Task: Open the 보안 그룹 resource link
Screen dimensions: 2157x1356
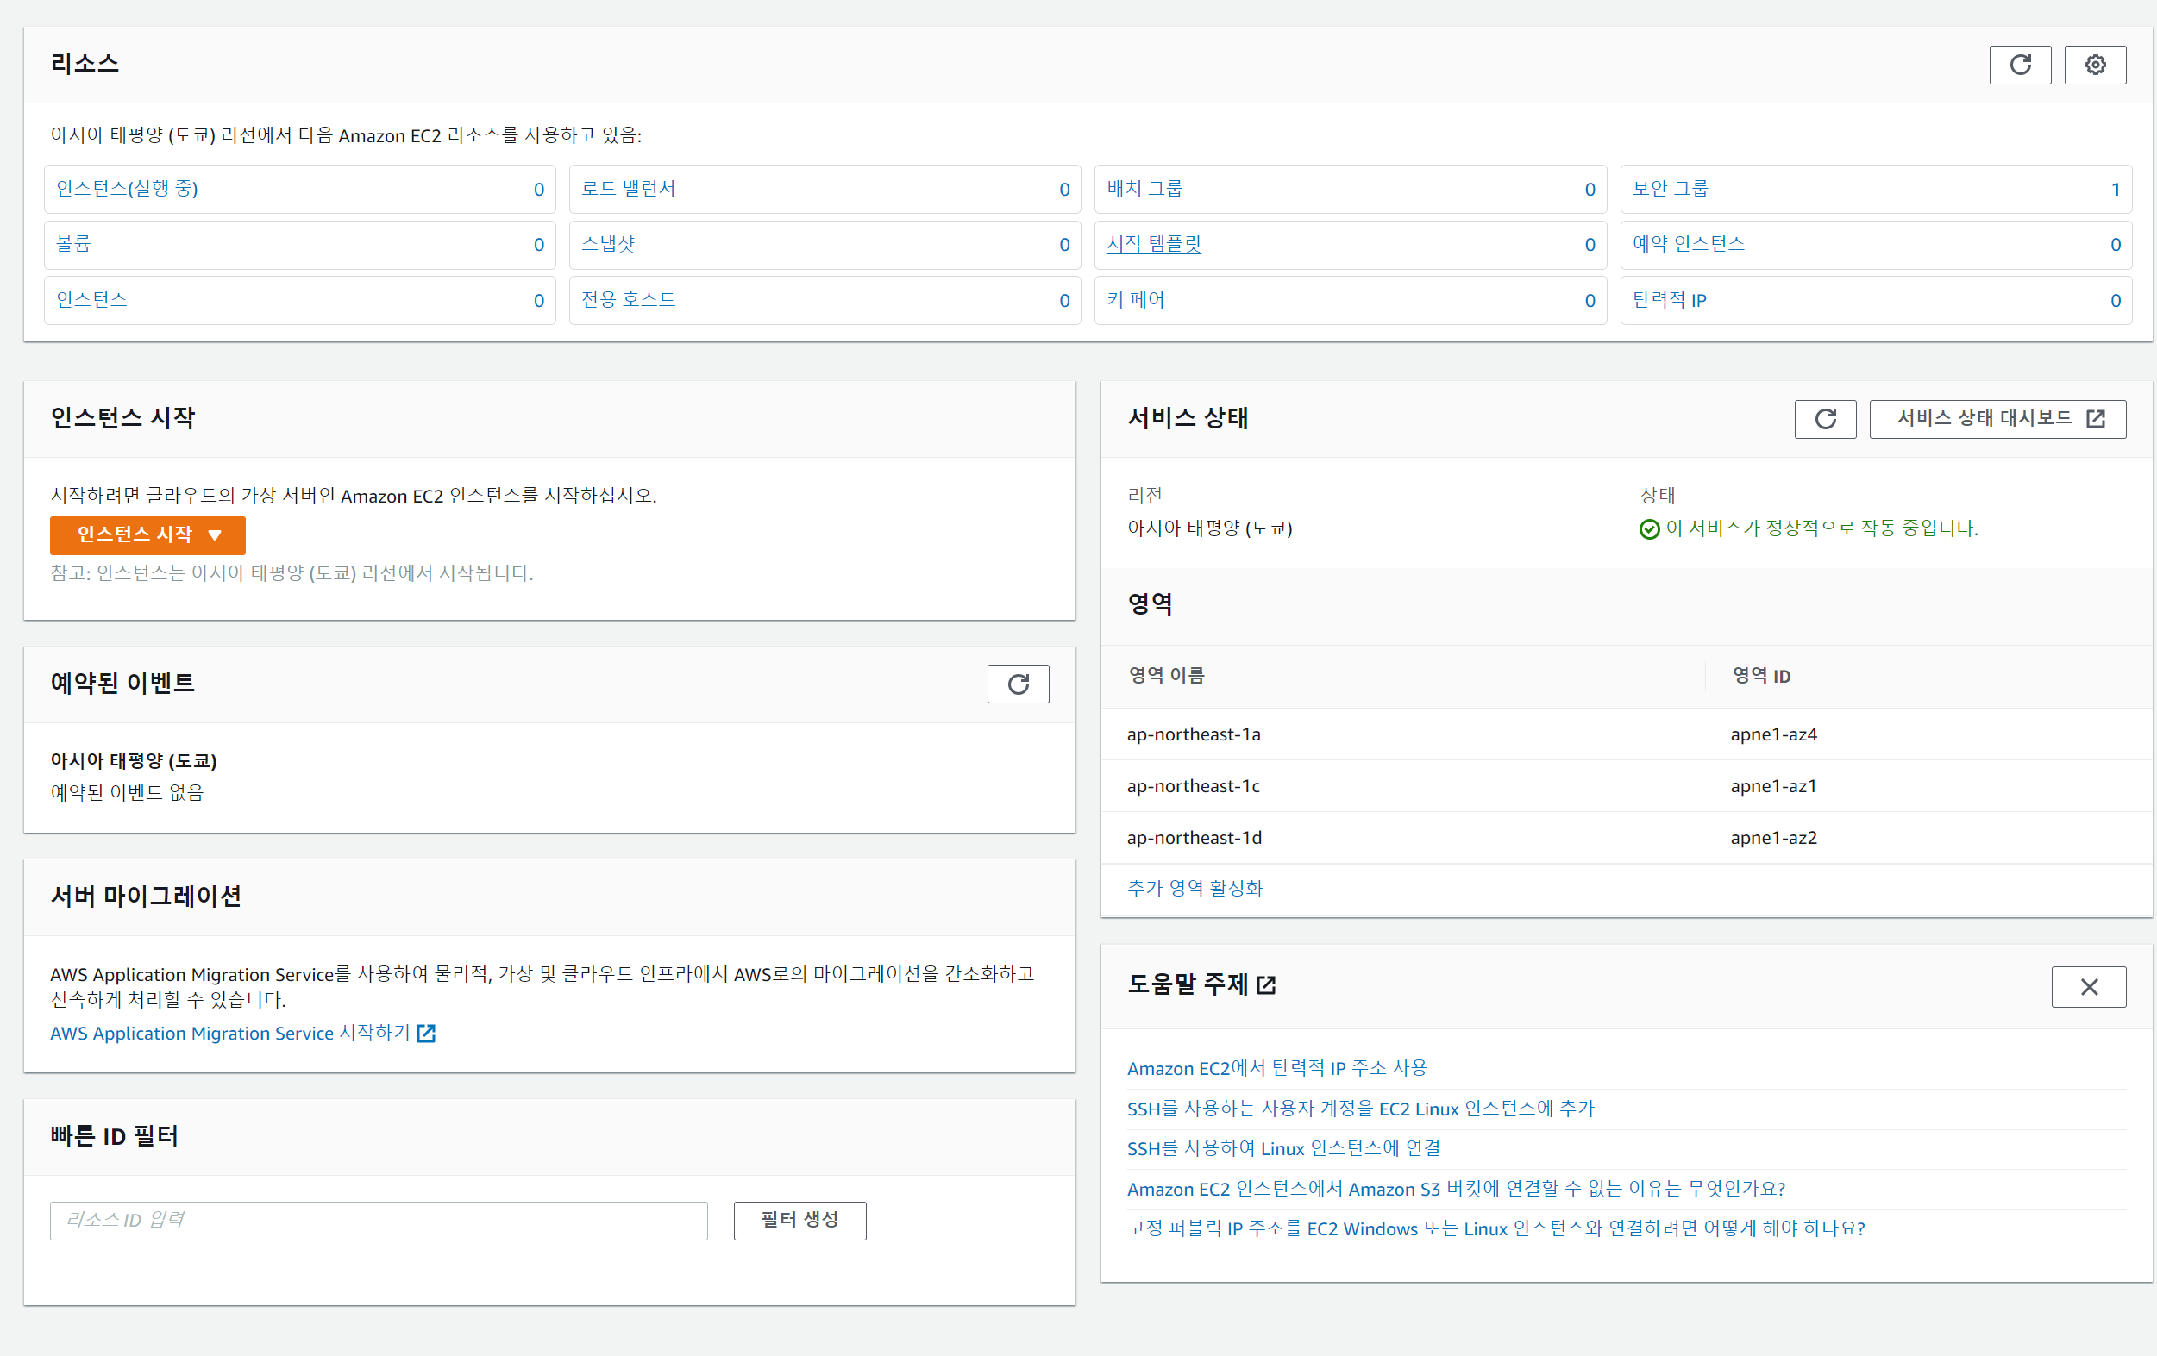Action: click(1670, 189)
